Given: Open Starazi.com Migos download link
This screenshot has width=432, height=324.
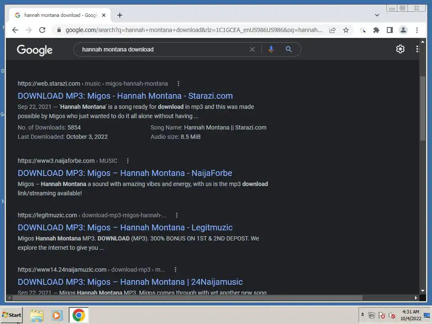Looking at the screenshot, I should pyautogui.click(x=125, y=96).
